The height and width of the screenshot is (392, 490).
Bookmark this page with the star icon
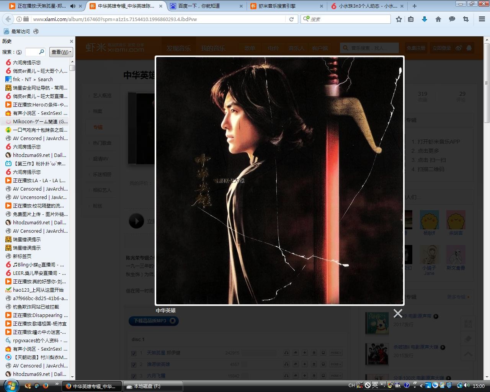[399, 19]
